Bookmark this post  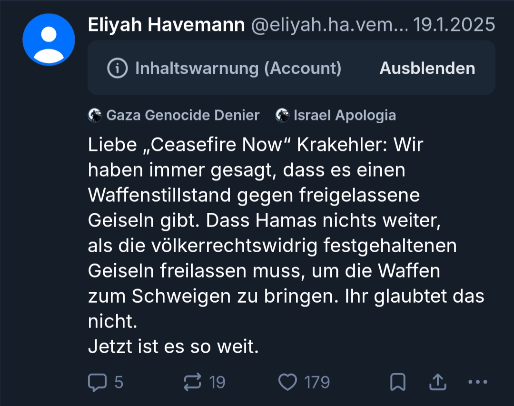click(x=398, y=382)
